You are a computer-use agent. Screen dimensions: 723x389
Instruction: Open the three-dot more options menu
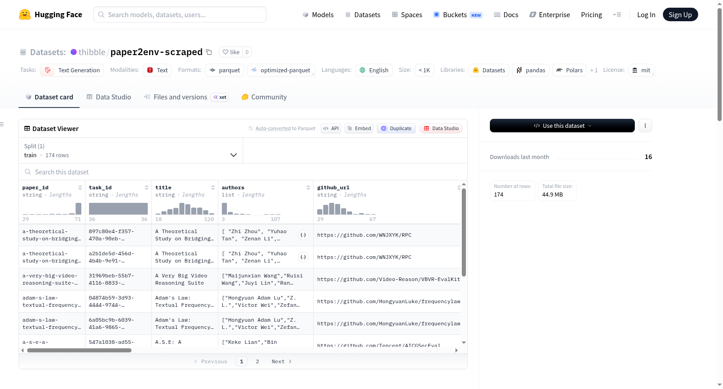[x=645, y=126]
